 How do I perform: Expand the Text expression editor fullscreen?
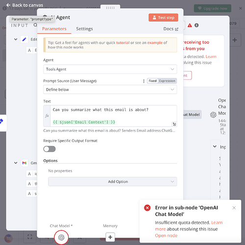point(174,124)
